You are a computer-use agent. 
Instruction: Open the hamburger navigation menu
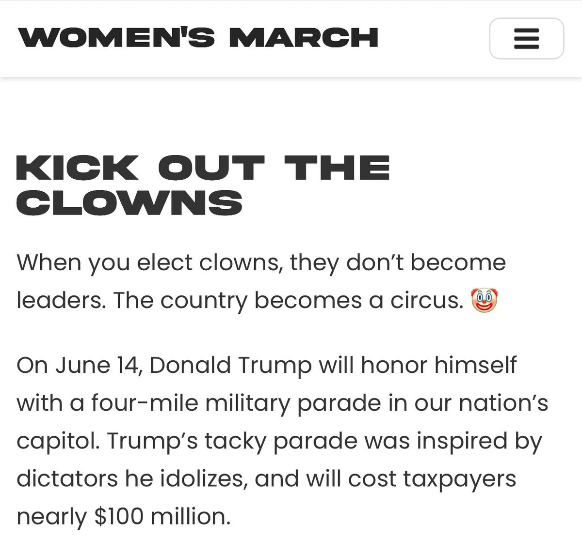pyautogui.click(x=526, y=39)
